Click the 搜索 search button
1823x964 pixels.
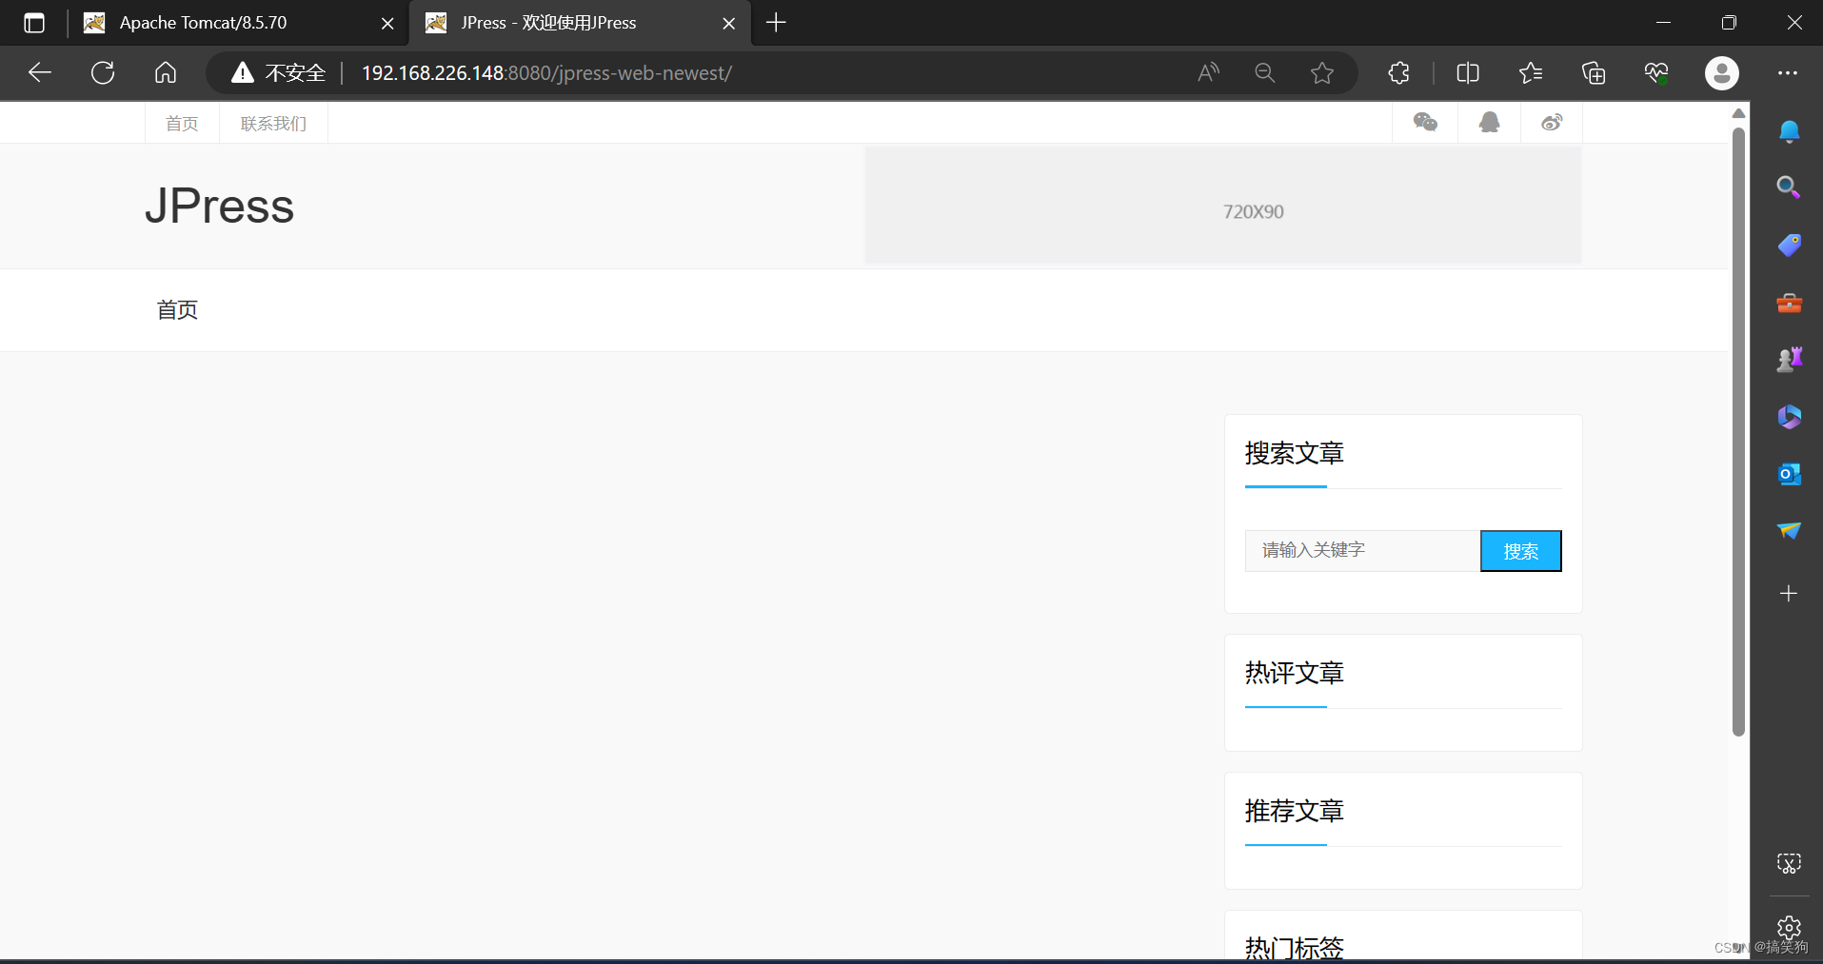point(1519,550)
